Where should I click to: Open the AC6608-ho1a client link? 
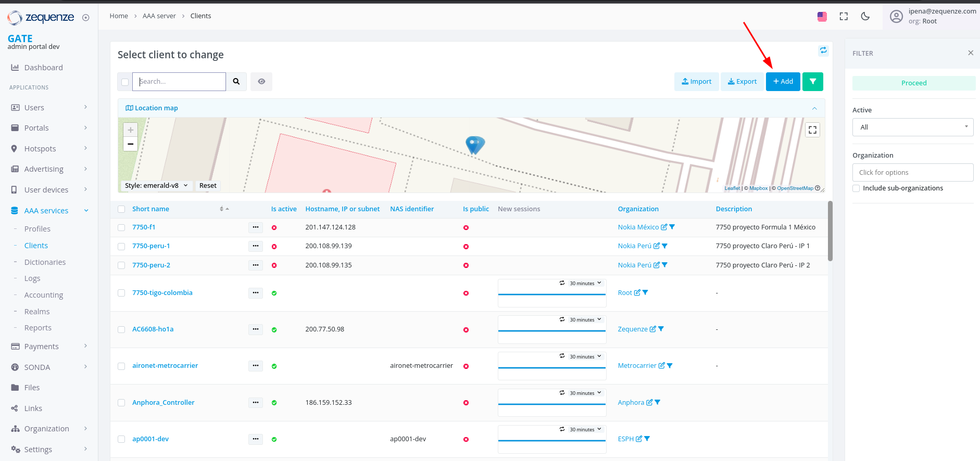click(153, 329)
